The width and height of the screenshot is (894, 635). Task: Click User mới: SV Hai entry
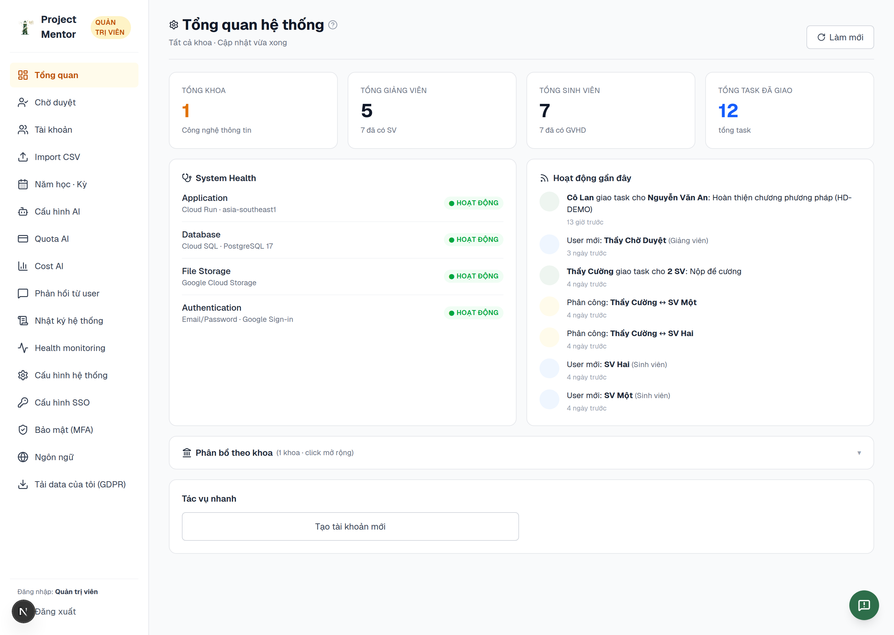pyautogui.click(x=700, y=370)
